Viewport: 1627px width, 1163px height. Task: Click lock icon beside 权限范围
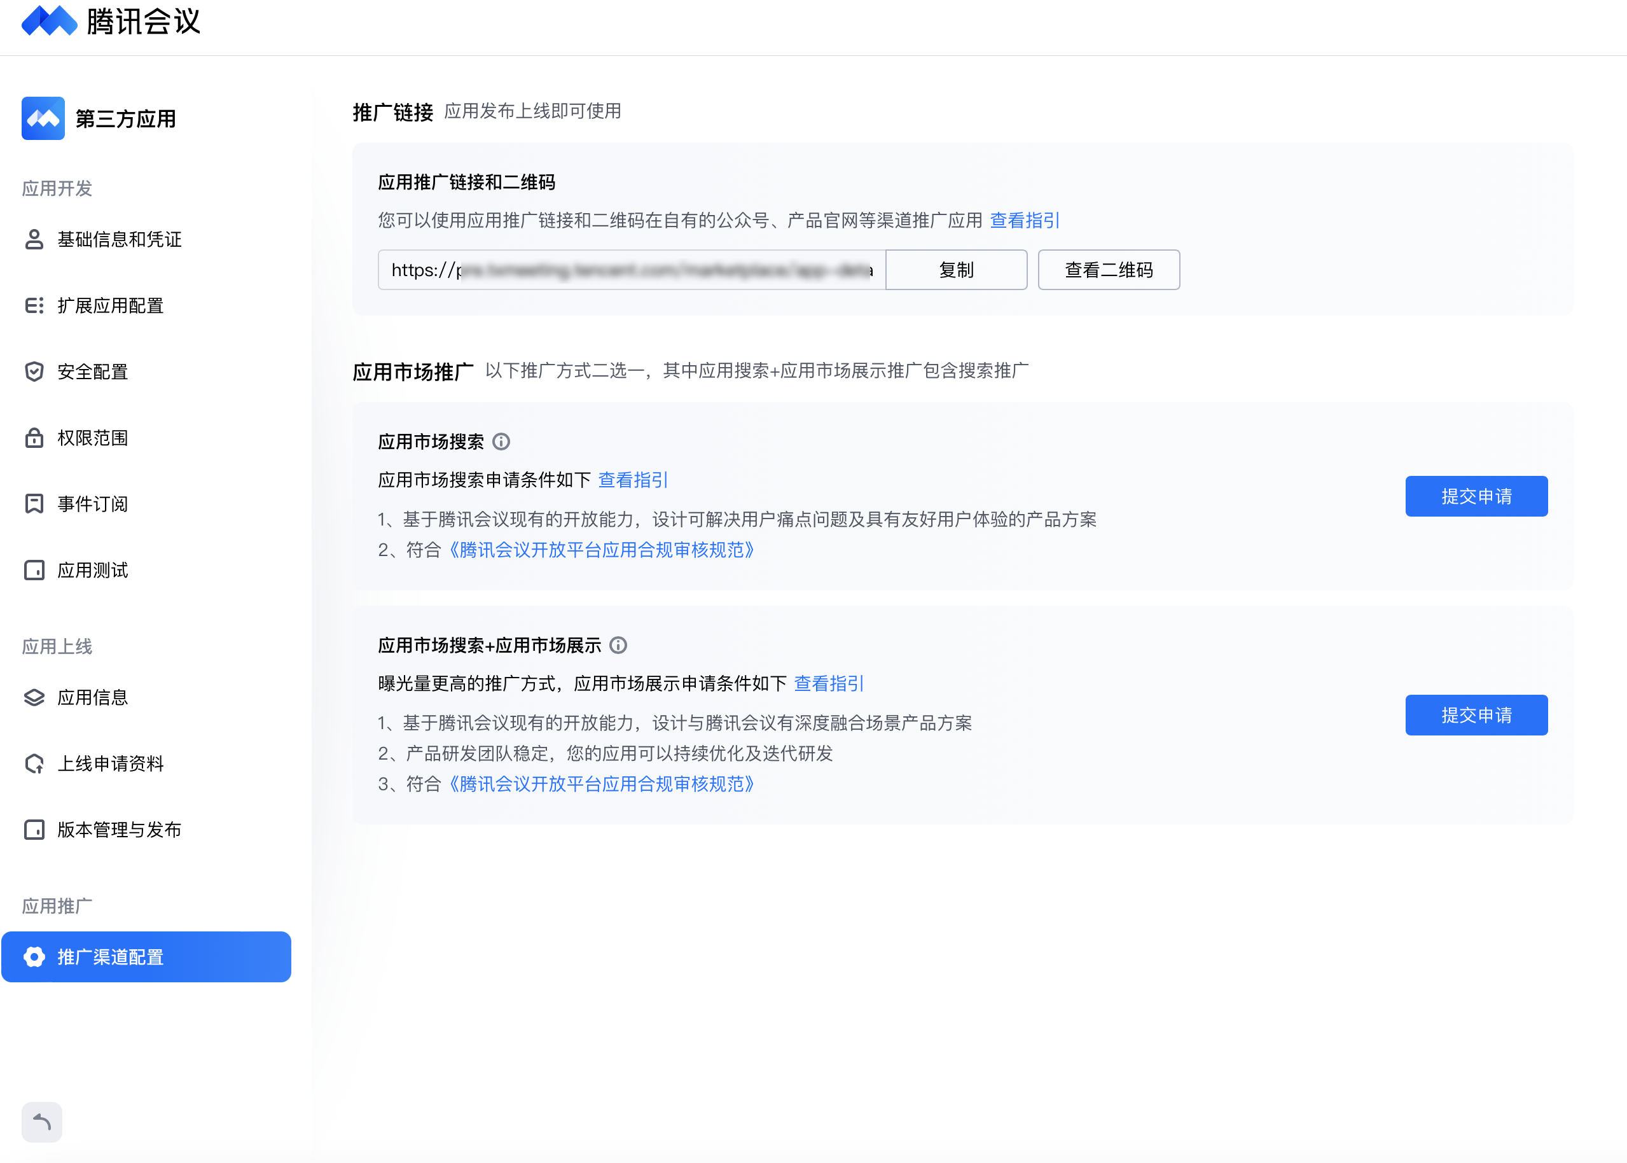click(x=34, y=438)
